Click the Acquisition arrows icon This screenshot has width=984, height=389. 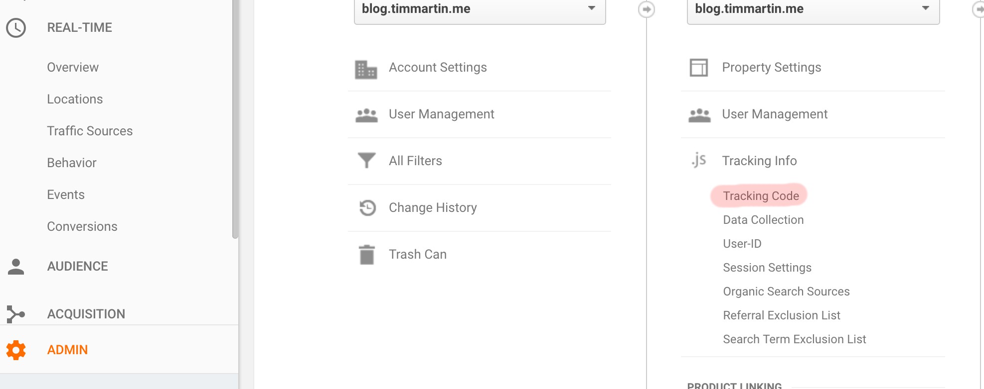click(16, 314)
